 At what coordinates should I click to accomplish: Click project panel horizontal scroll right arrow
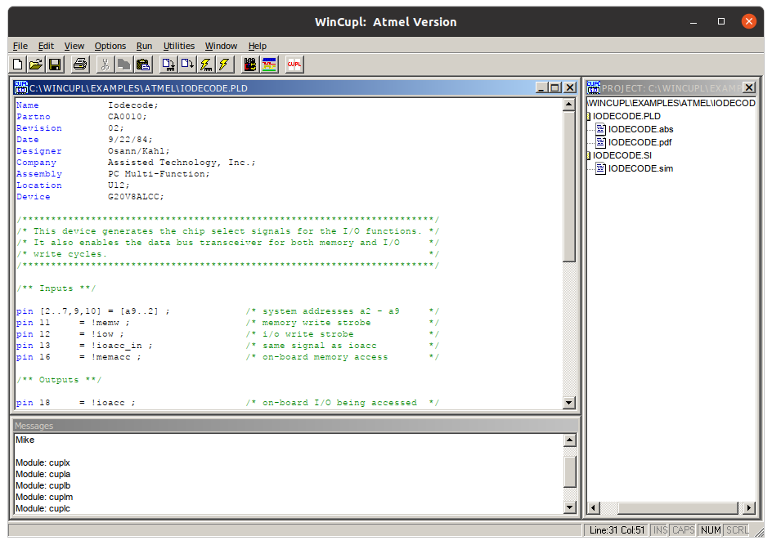[748, 508]
